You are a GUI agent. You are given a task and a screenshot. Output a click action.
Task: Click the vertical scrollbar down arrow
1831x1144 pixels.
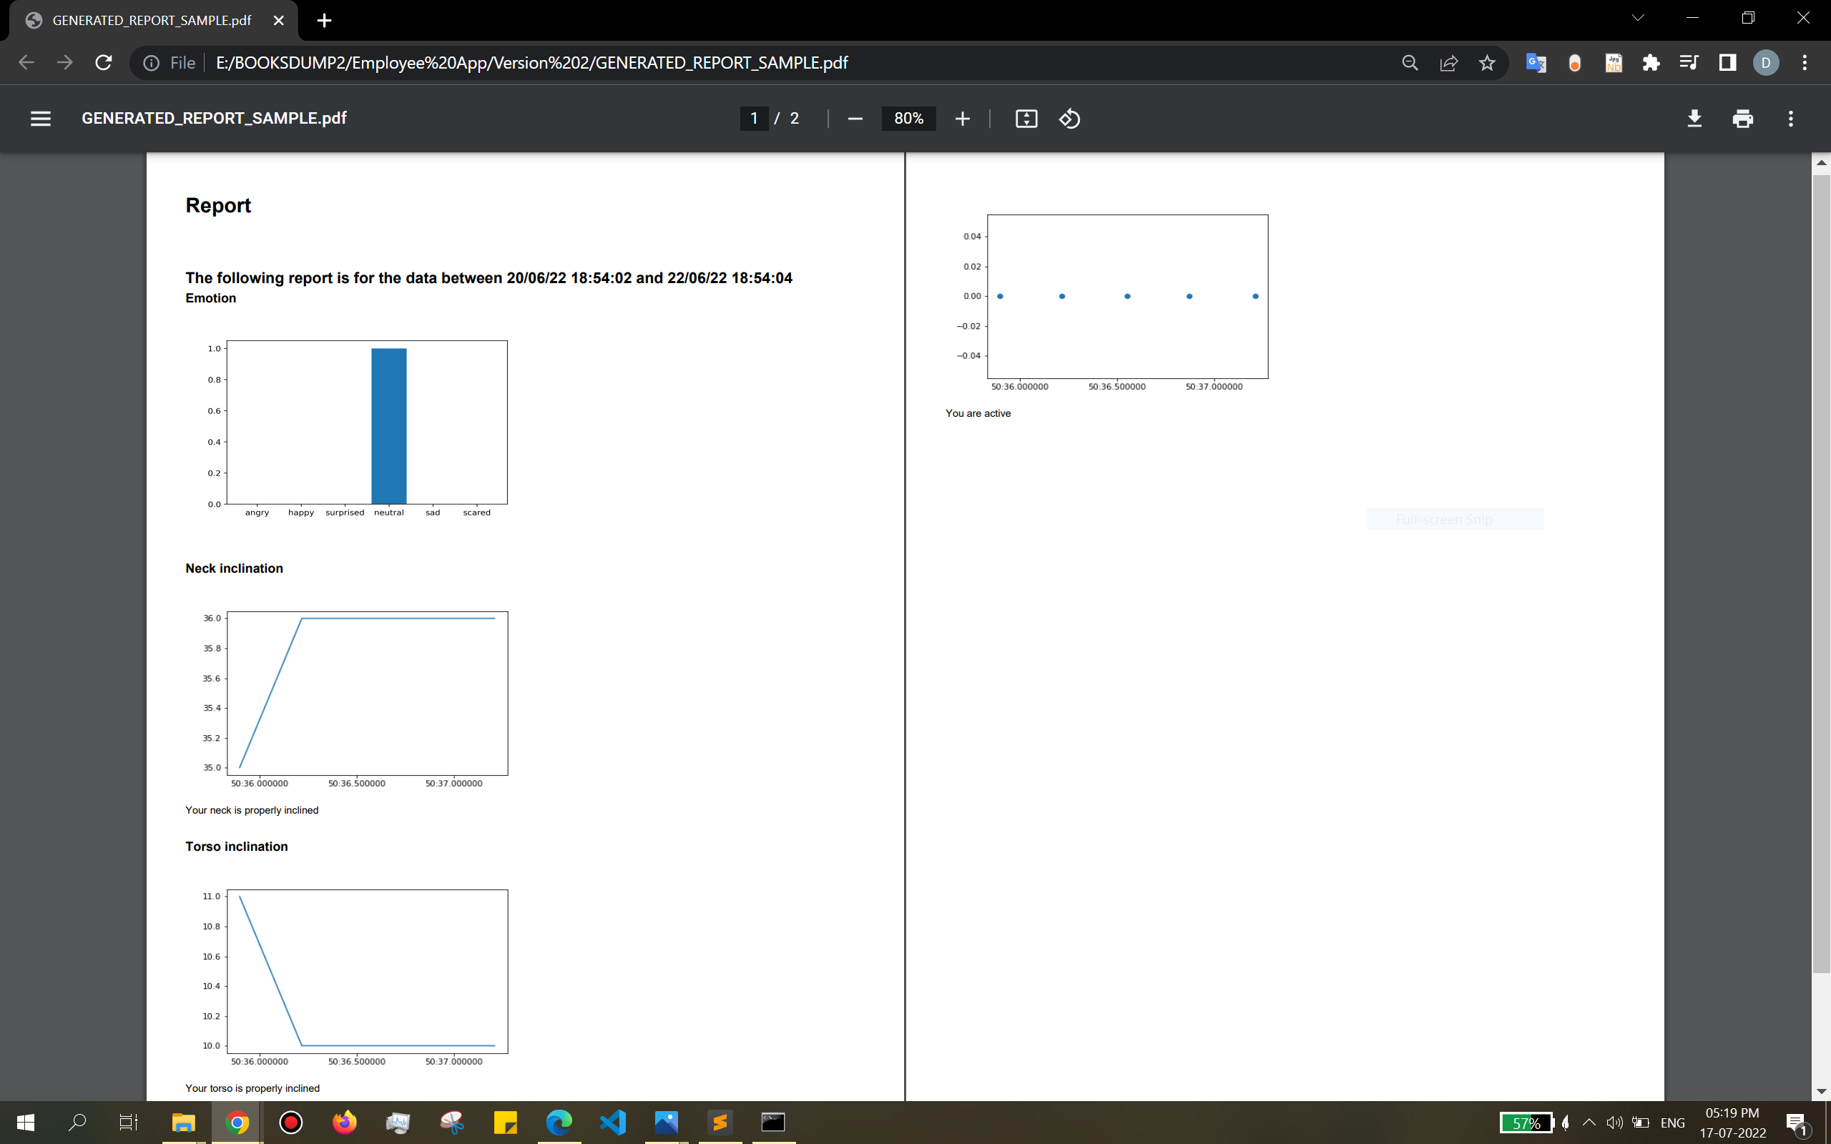pyautogui.click(x=1821, y=1091)
